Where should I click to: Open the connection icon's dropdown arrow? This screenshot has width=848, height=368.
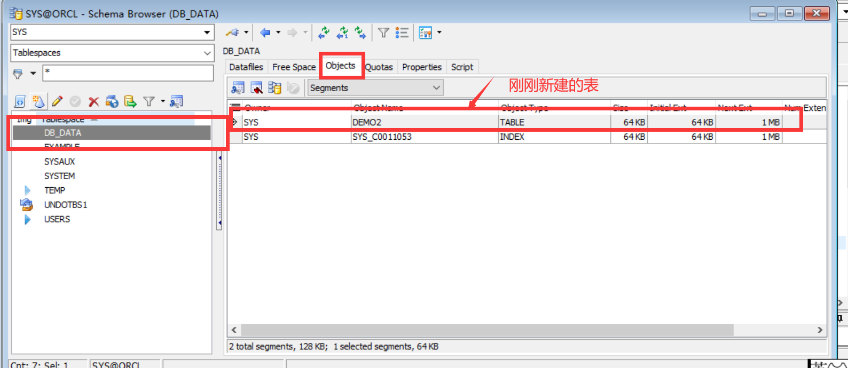tap(246, 33)
